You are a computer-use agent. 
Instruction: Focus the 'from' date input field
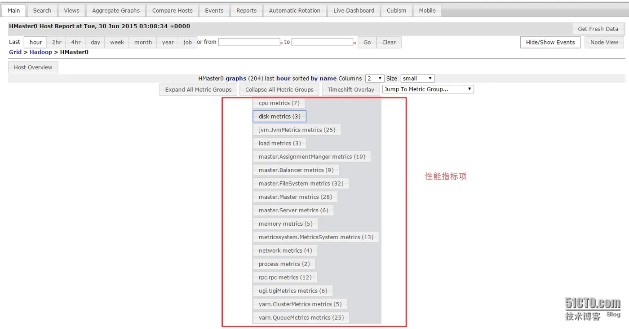[x=249, y=42]
